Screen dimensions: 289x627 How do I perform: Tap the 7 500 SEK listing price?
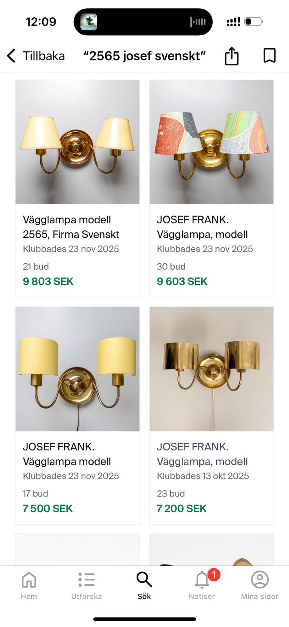(48, 508)
